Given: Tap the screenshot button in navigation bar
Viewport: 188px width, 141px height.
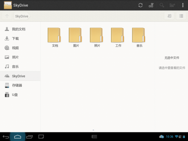Looking at the screenshot, I should click(x=41, y=136).
